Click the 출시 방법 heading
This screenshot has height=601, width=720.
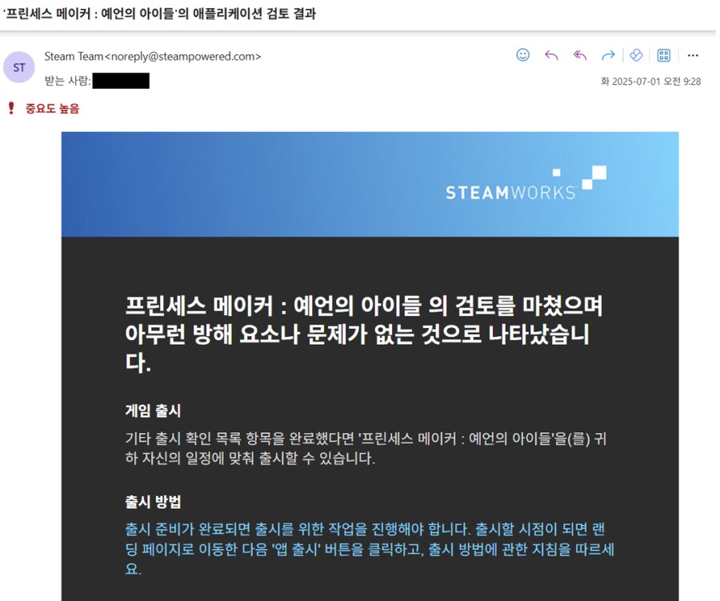[153, 501]
